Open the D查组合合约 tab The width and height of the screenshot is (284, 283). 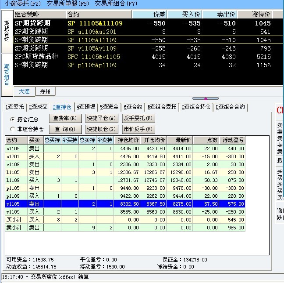point(230,107)
